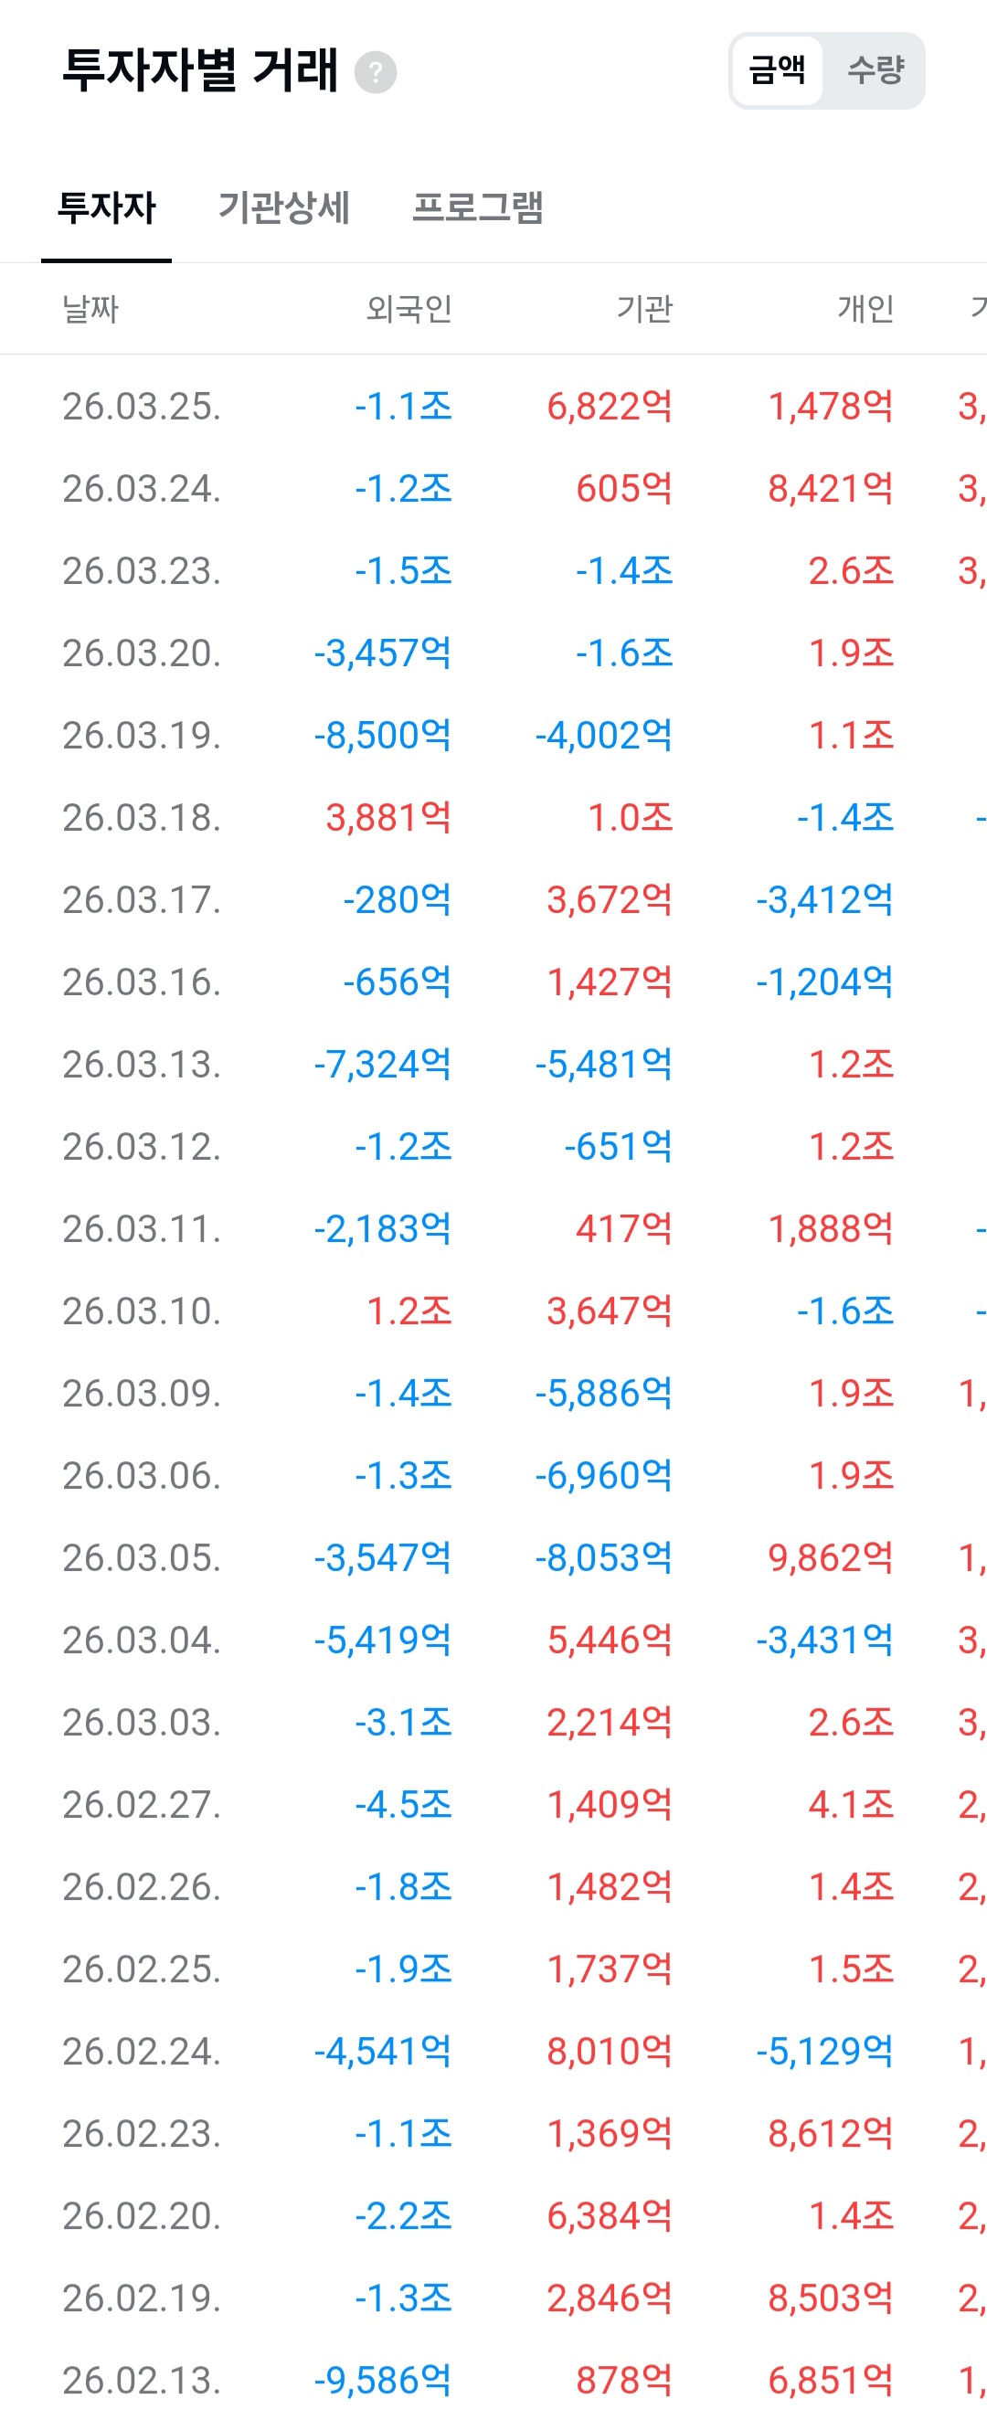Open the help question mark icon
This screenshot has height=2420, width=987.
(376, 72)
